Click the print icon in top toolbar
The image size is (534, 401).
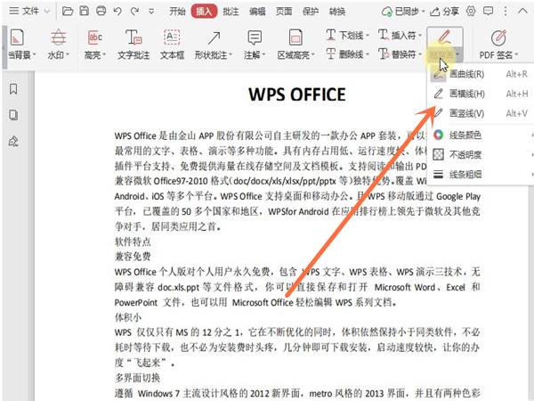point(101,12)
